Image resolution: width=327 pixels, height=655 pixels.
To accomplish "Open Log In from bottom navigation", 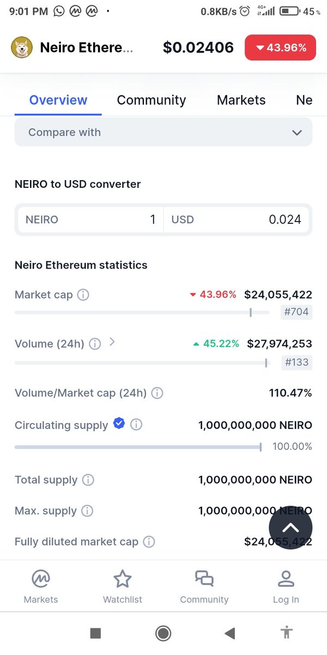I will click(286, 587).
